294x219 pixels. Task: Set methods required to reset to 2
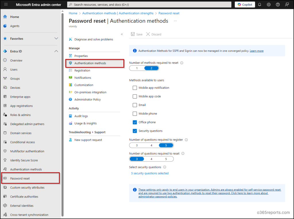click(151, 68)
